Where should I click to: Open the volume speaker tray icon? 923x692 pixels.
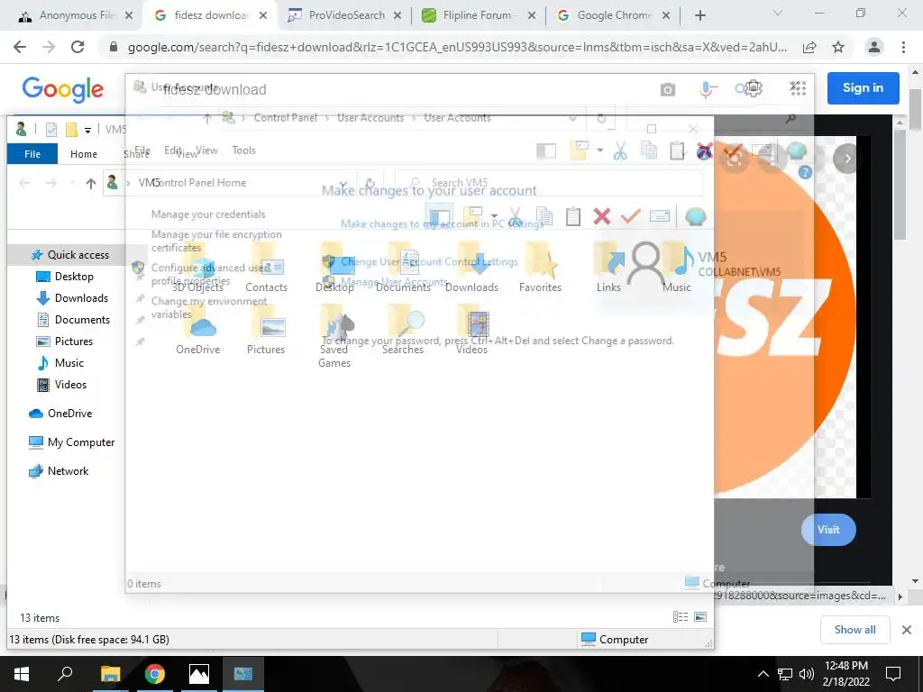(x=807, y=674)
